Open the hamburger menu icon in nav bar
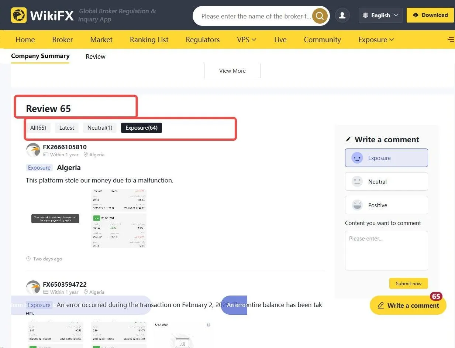Image resolution: width=455 pixels, height=348 pixels. pos(451,40)
